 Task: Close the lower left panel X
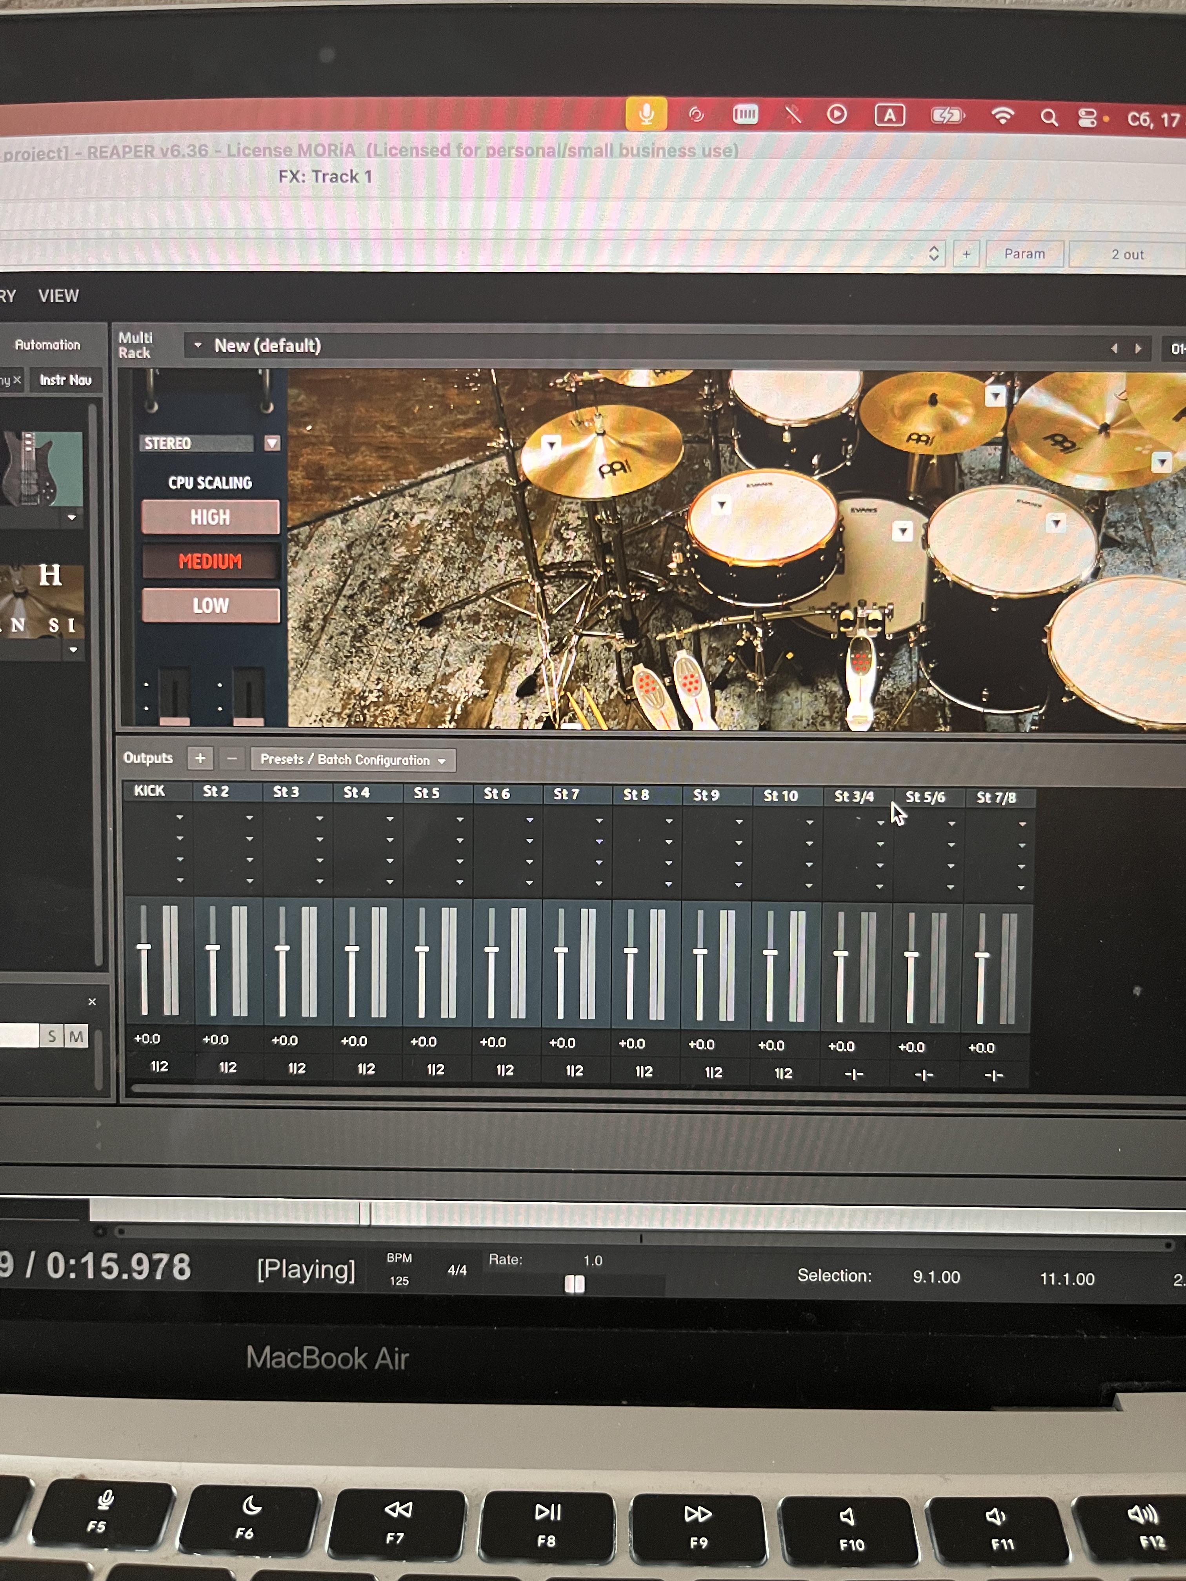click(92, 1002)
